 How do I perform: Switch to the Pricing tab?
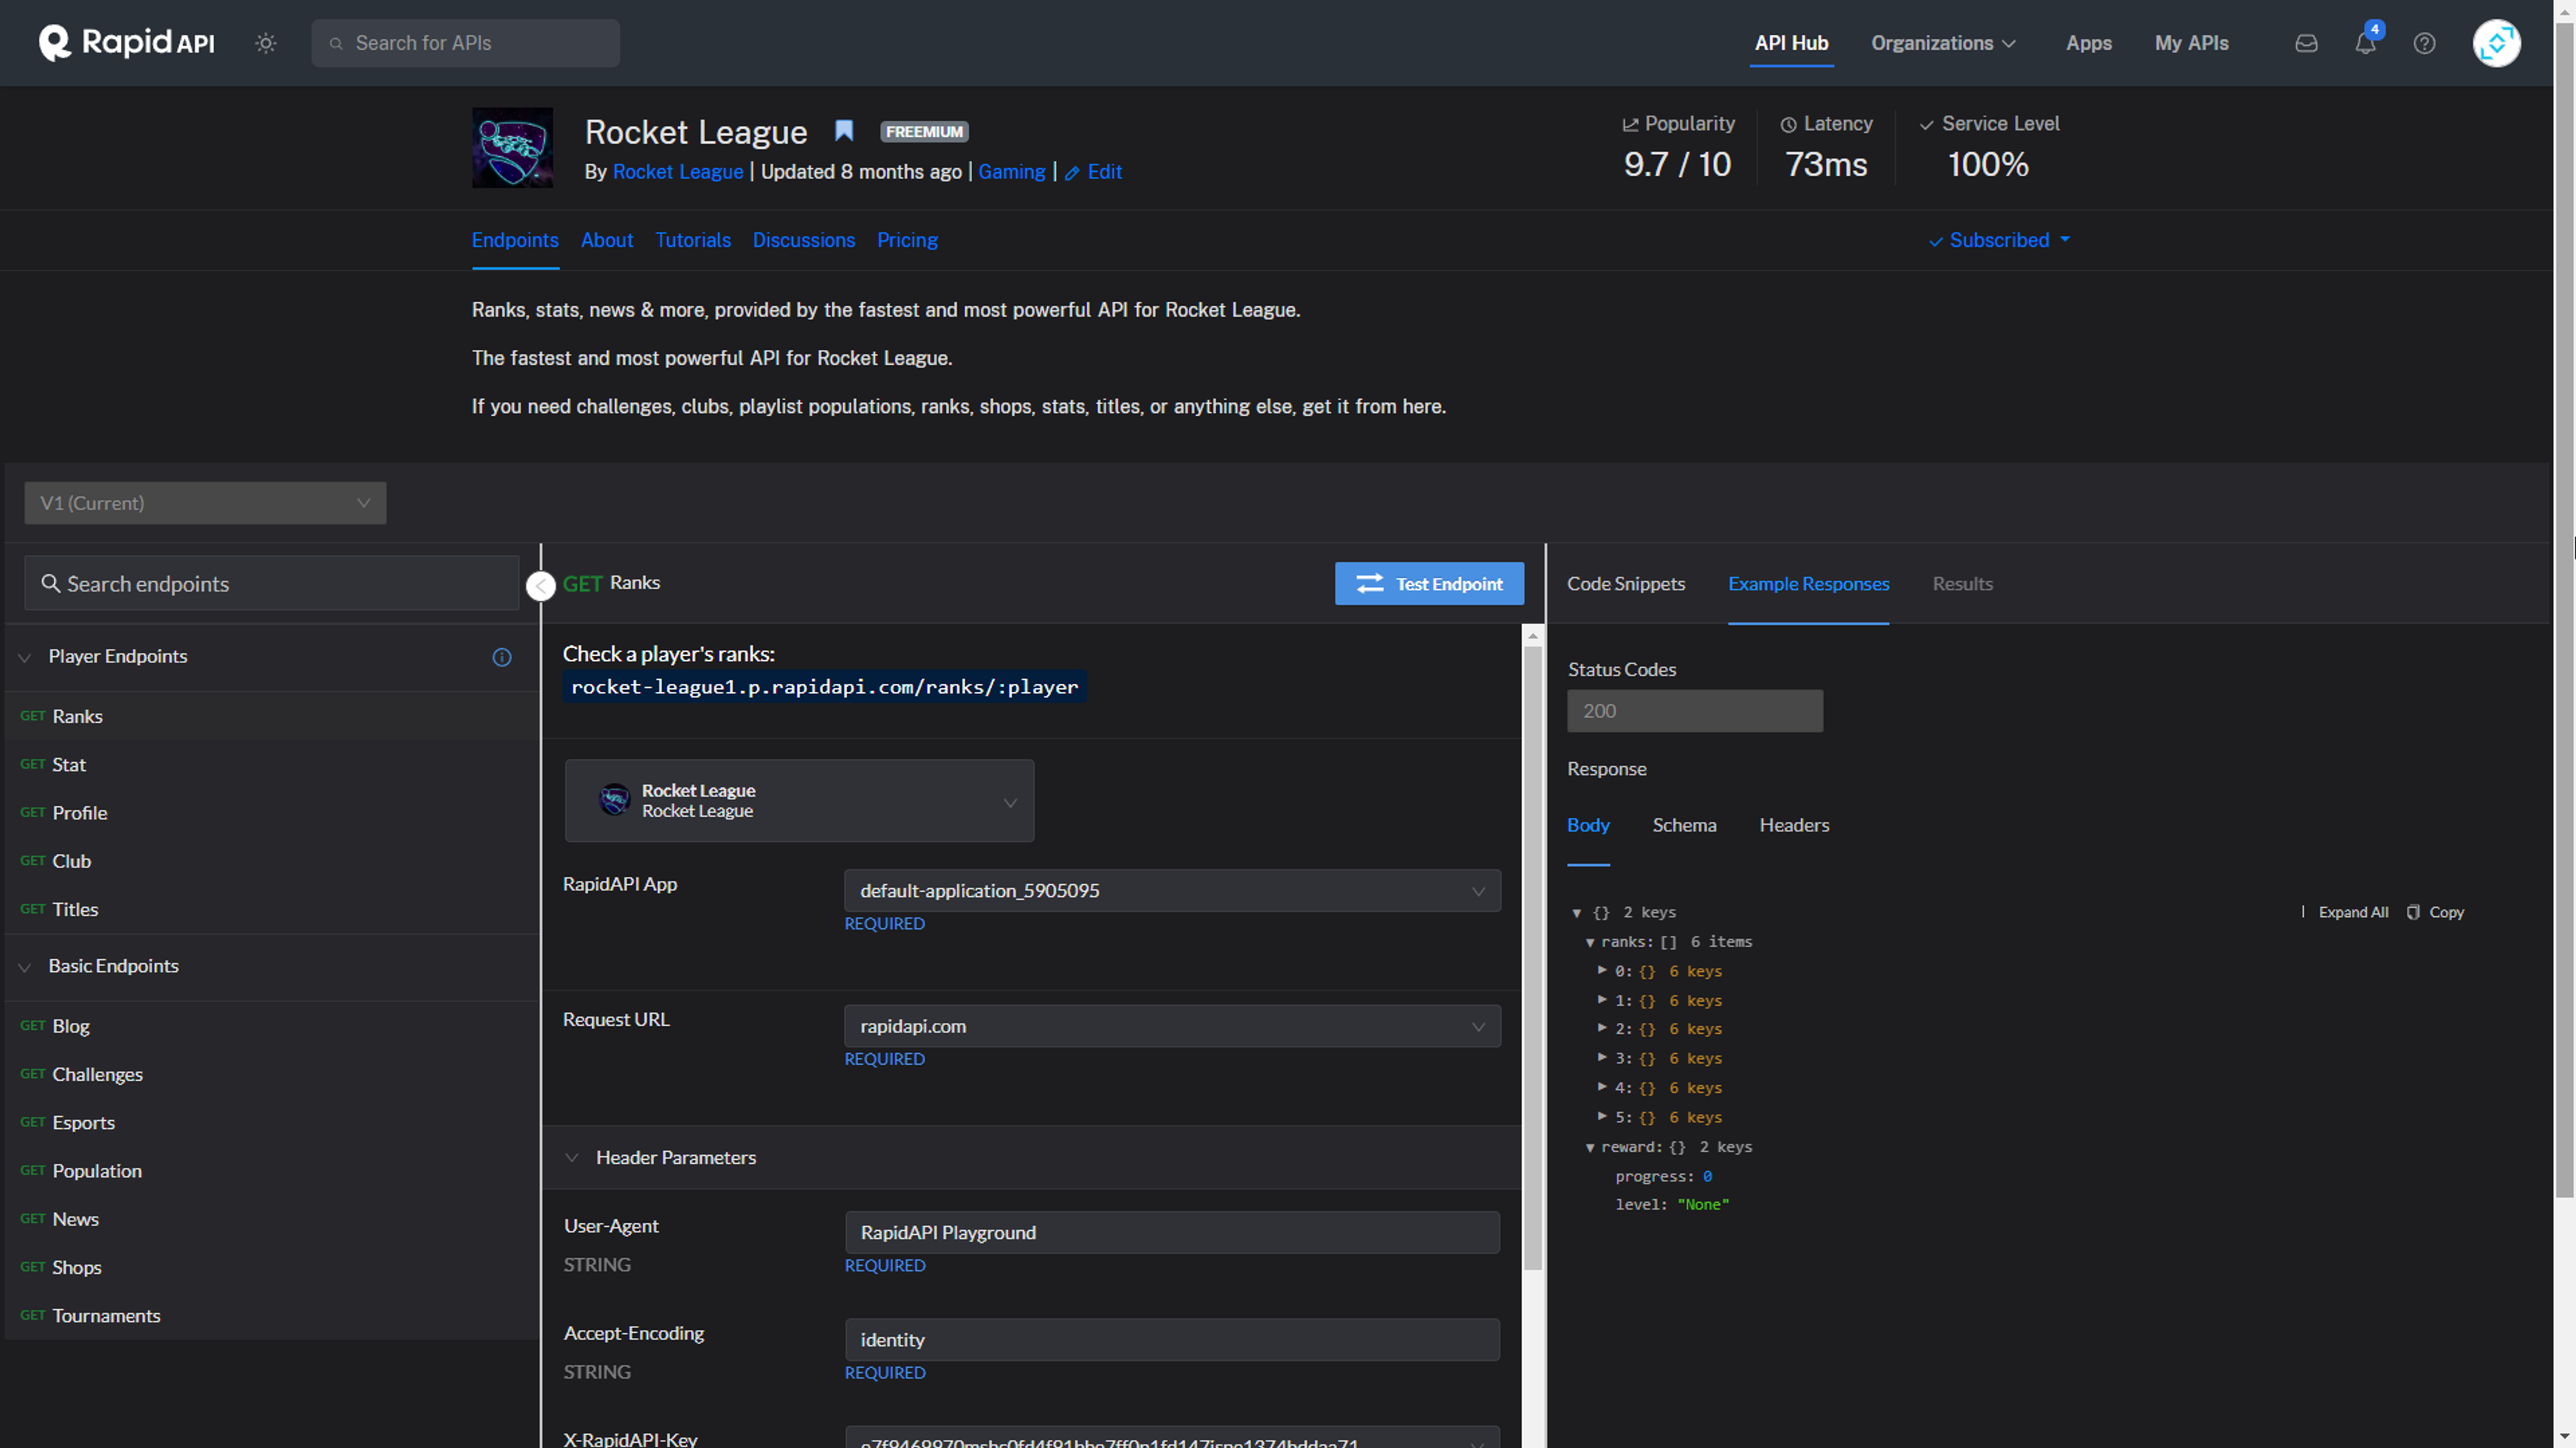pos(906,240)
